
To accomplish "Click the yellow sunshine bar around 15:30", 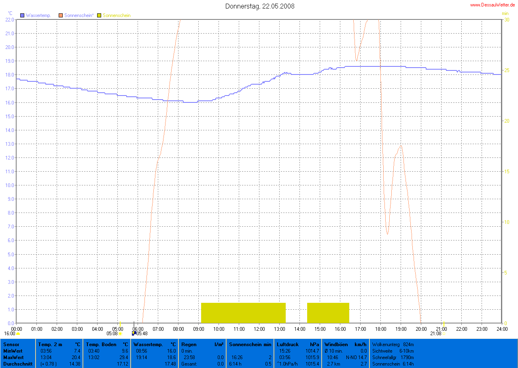I will tap(328, 313).
